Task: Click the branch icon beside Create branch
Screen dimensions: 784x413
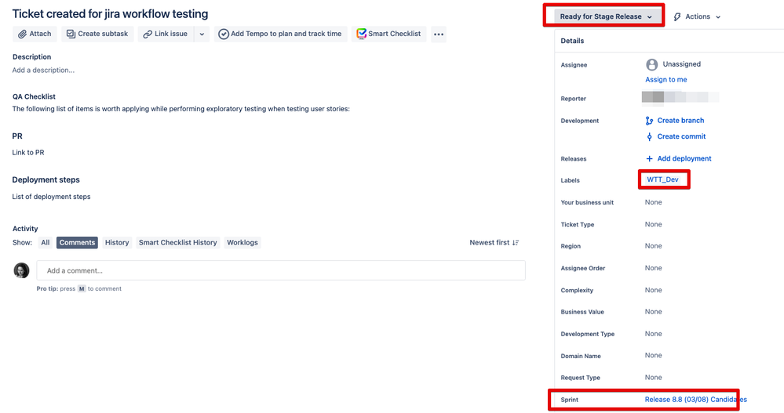Action: coord(649,121)
